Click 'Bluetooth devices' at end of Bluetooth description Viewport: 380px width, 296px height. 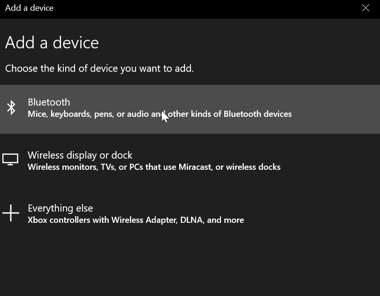258,114
